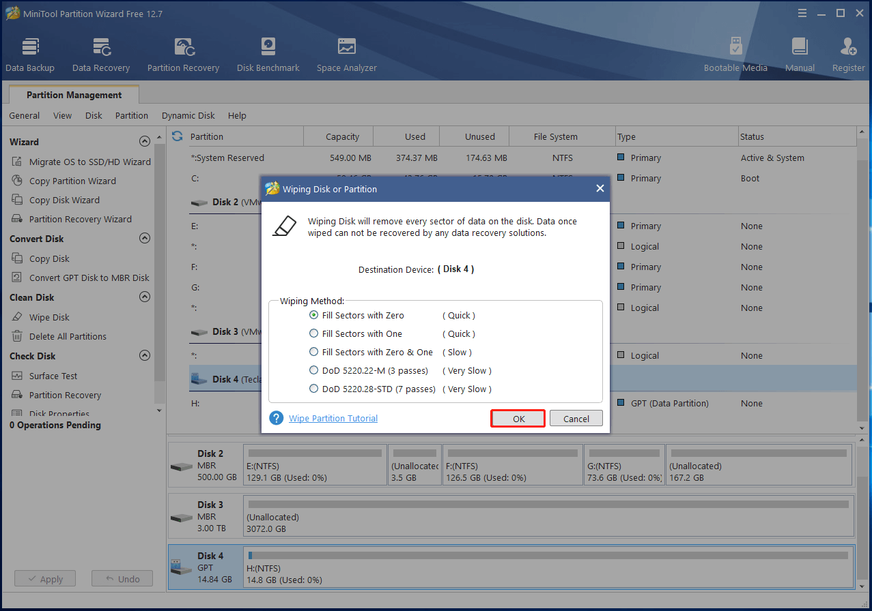Click the Disk 4 drive icon in disk map
The image size is (872, 611).
(x=181, y=567)
